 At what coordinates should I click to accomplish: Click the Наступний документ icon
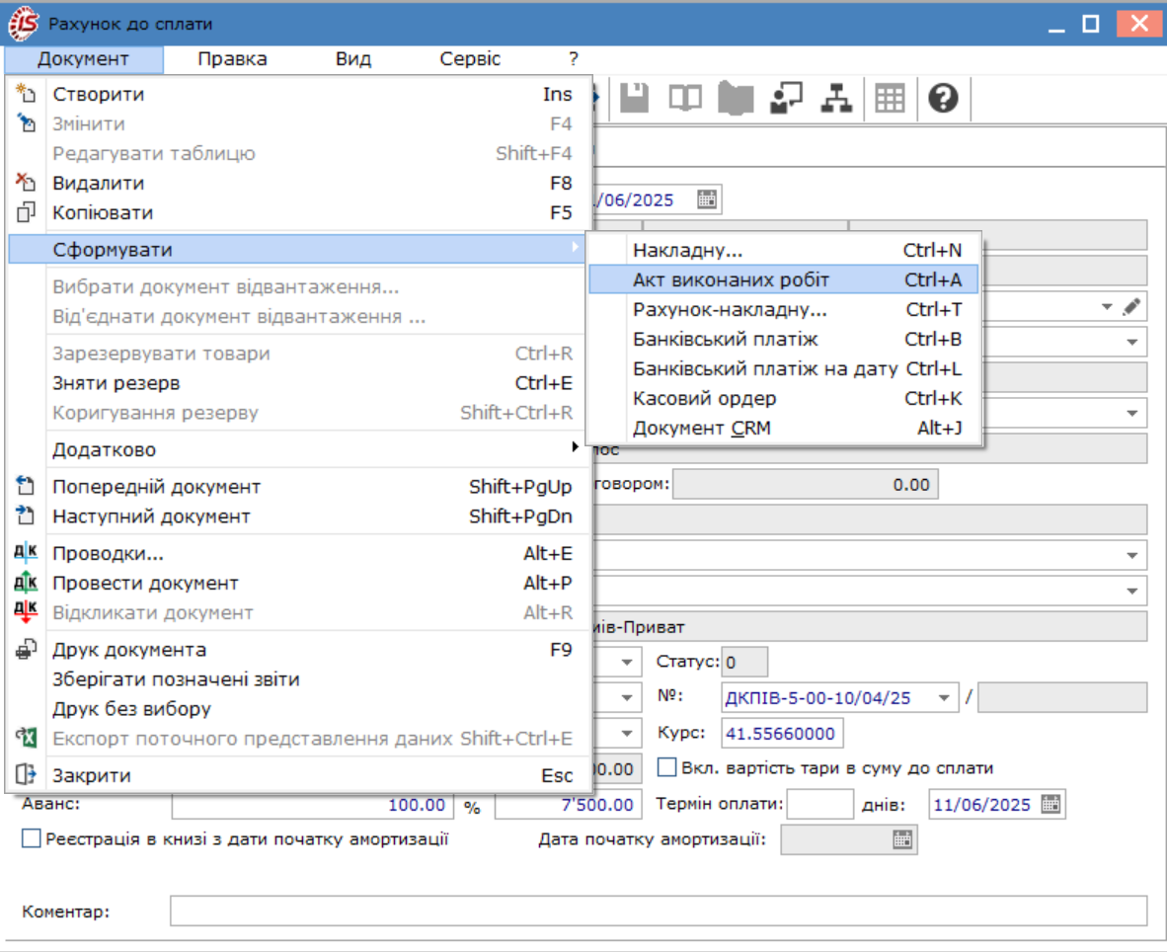(26, 516)
